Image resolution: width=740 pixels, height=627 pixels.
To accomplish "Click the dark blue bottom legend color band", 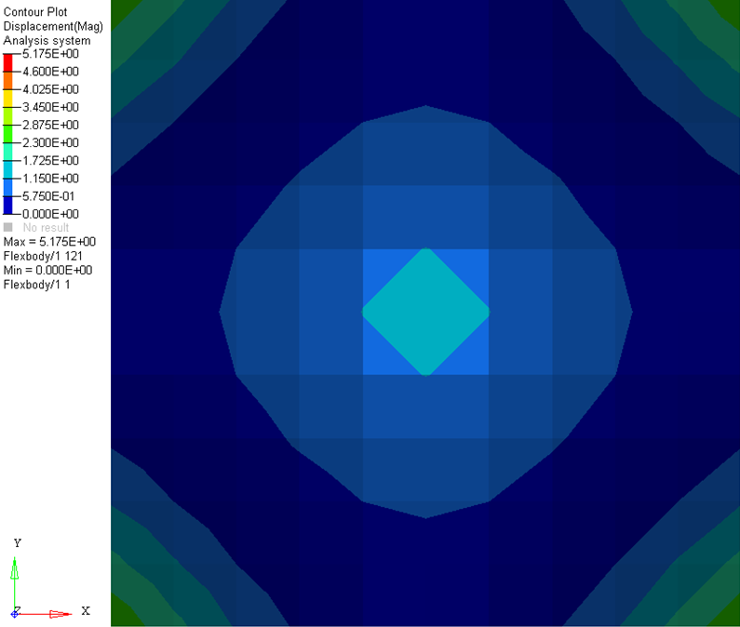I will pyautogui.click(x=8, y=205).
